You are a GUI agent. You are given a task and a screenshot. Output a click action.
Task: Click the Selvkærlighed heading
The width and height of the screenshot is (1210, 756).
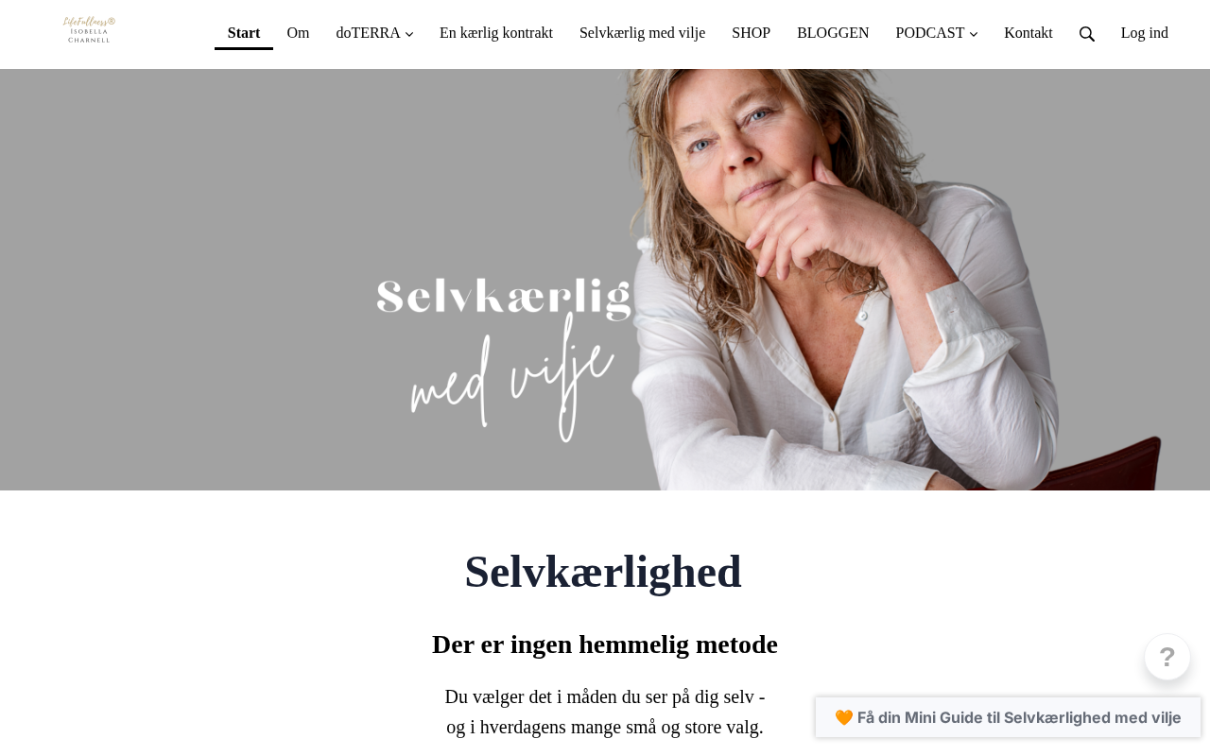coord(603,572)
